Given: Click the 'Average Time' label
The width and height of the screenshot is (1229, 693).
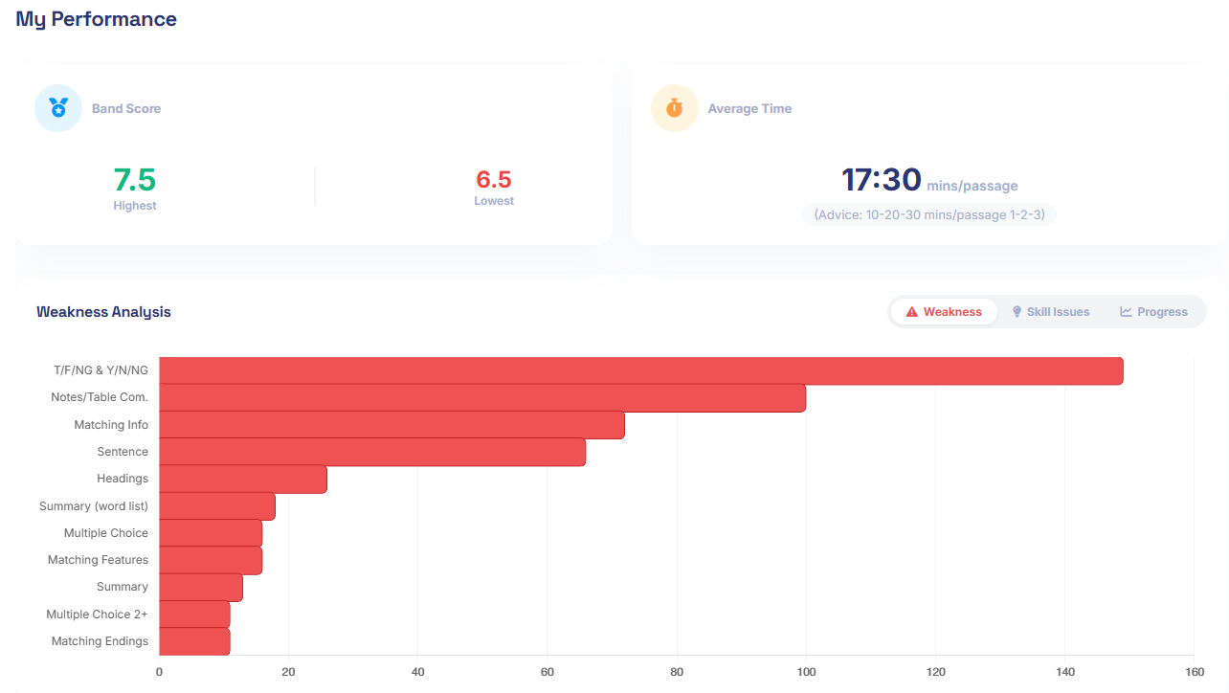Looking at the screenshot, I should tap(749, 109).
